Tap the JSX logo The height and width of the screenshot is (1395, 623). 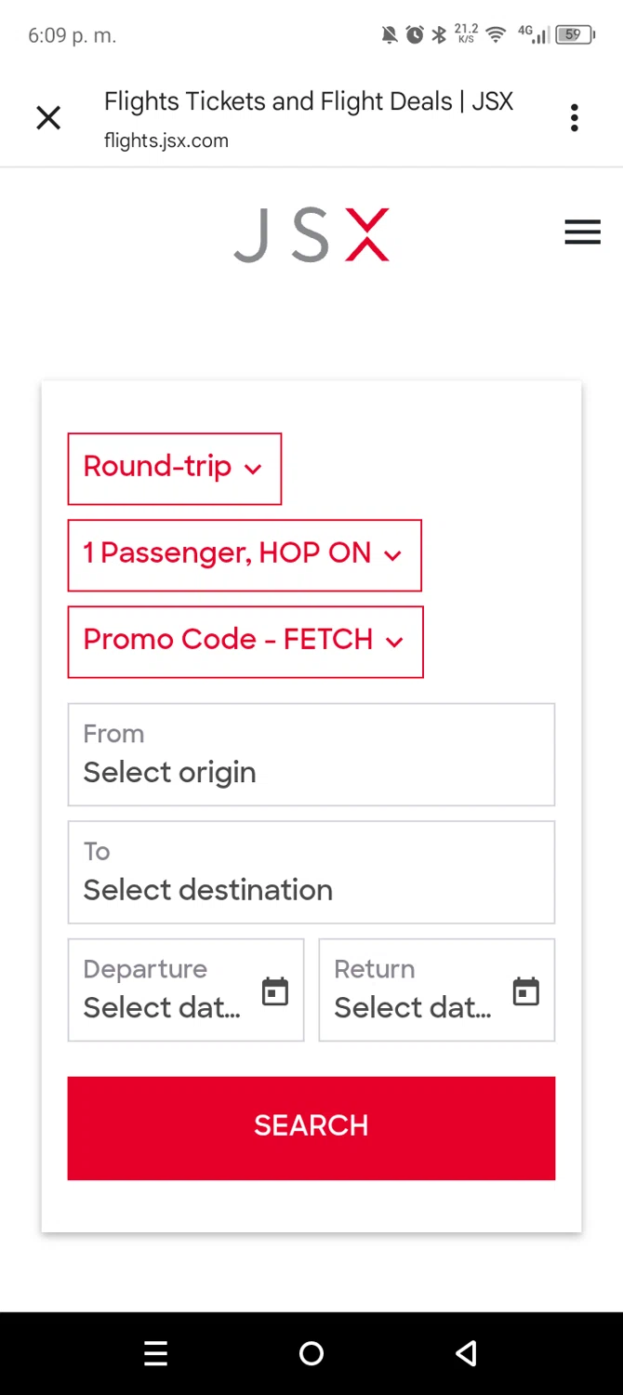(x=311, y=235)
